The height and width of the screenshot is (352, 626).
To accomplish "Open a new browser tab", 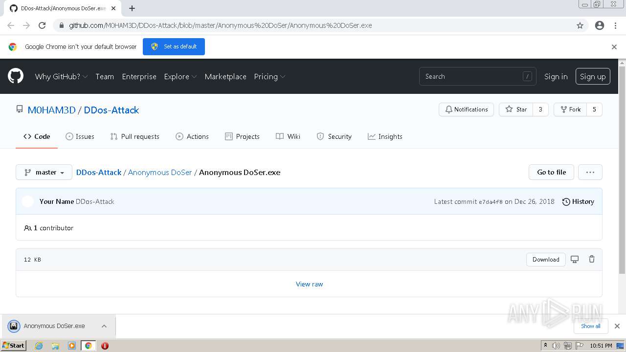I will [132, 8].
